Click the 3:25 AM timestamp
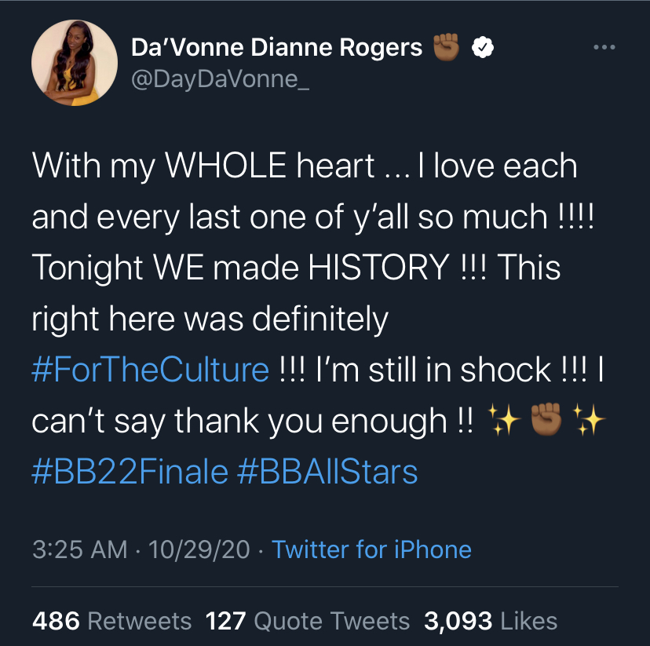The height and width of the screenshot is (646, 650). (80, 549)
